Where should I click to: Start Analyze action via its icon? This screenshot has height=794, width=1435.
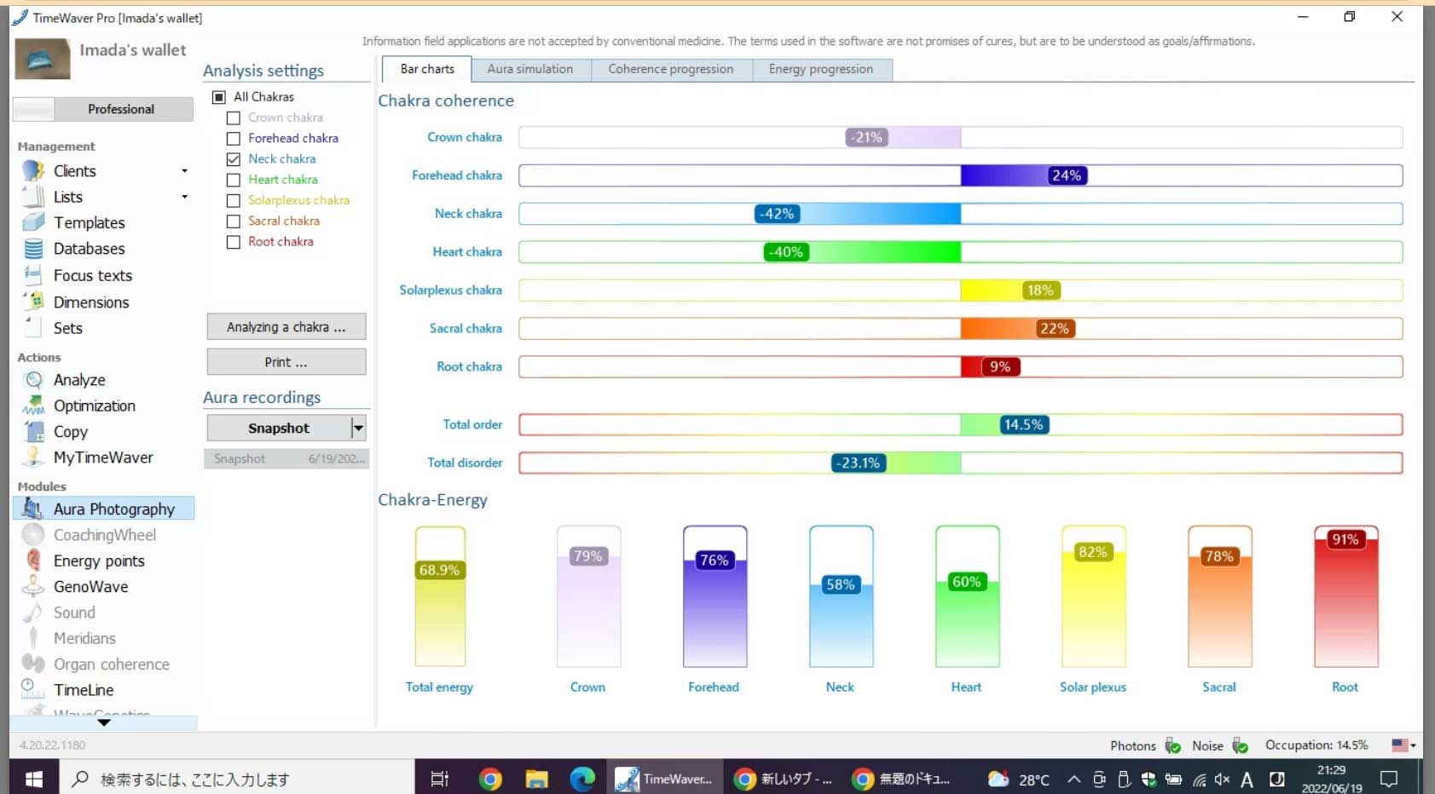point(33,380)
